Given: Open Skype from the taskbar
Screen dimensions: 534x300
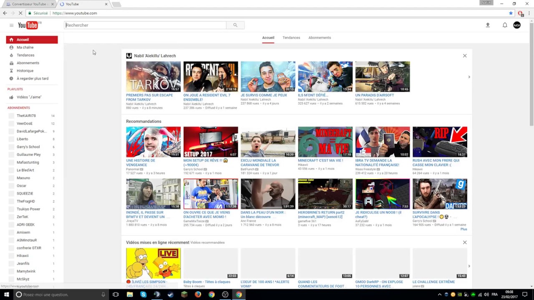Looking at the screenshot, I should click(143, 295).
